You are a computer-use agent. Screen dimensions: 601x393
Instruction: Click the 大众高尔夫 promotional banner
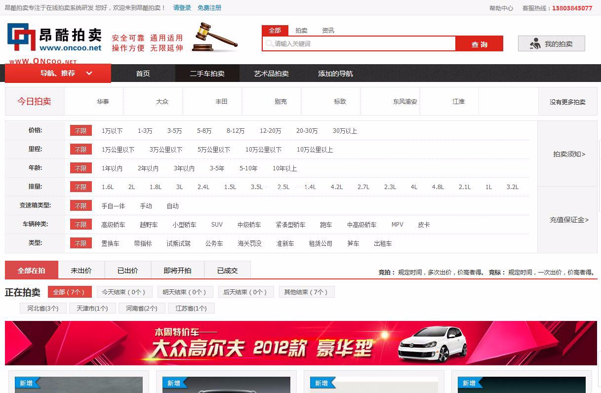point(301,343)
